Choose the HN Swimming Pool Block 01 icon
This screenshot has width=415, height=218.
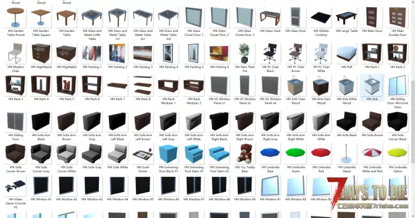168,154
